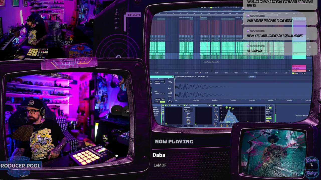Screen dimensions: 321x180
Task: Expand the kick track header
Action: [x=294, y=54]
